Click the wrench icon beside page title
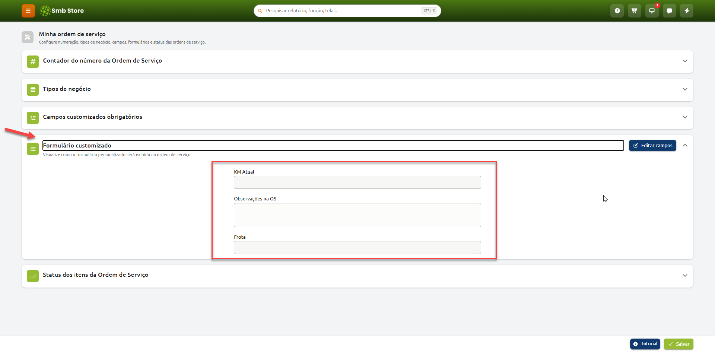The width and height of the screenshot is (715, 352). (x=28, y=37)
